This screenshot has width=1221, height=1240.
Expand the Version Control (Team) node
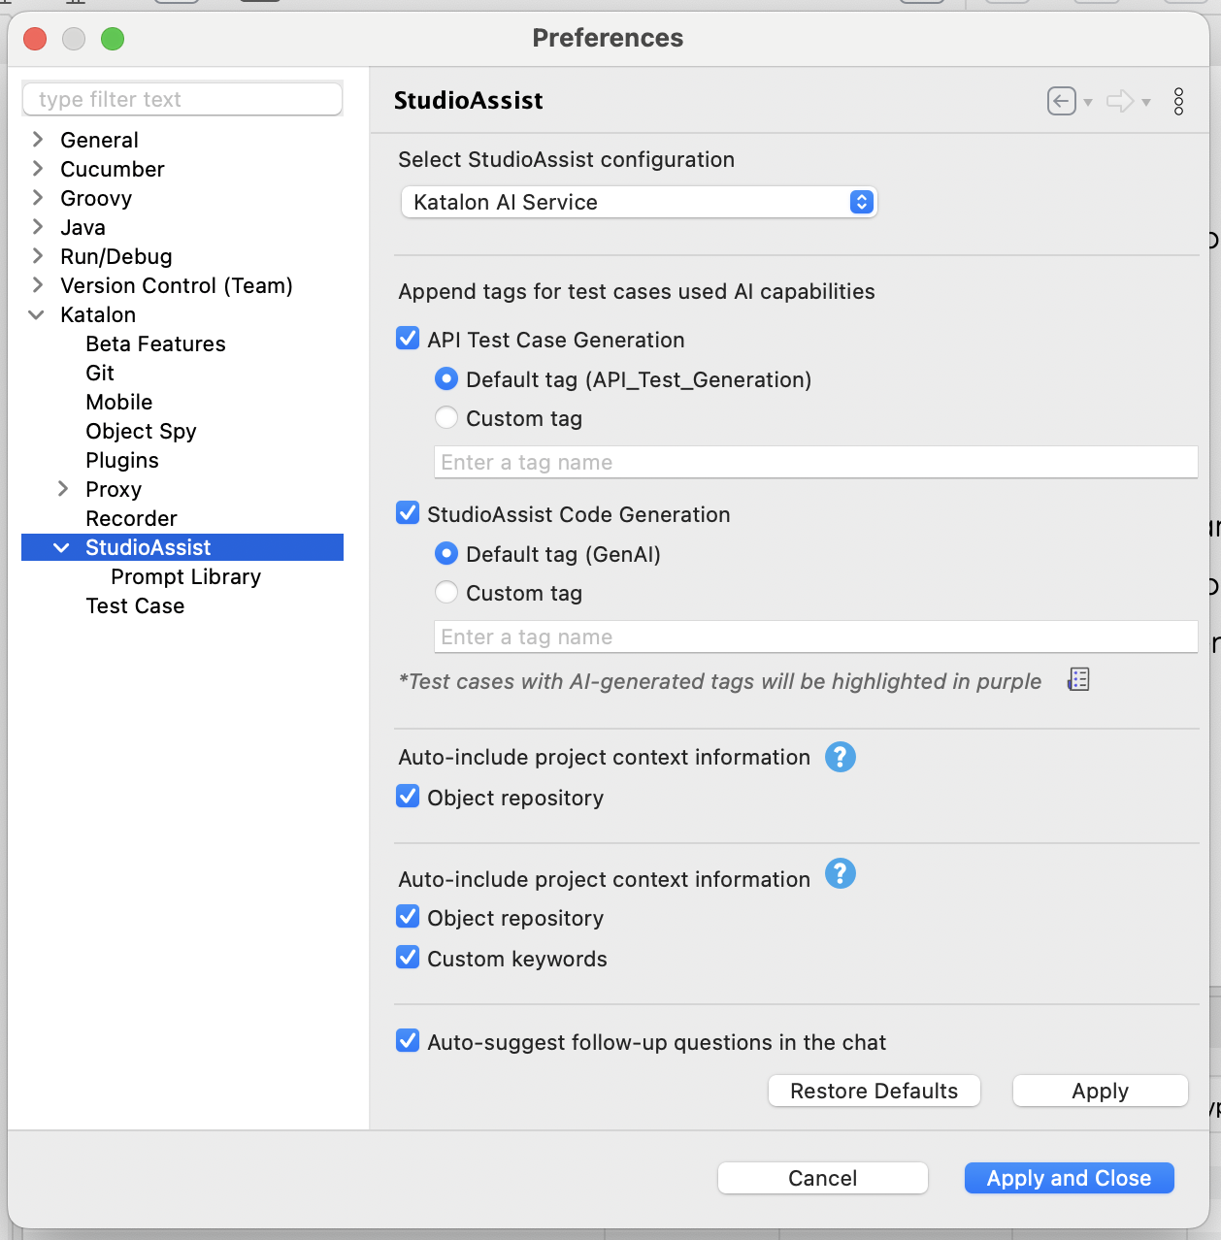[x=38, y=284]
